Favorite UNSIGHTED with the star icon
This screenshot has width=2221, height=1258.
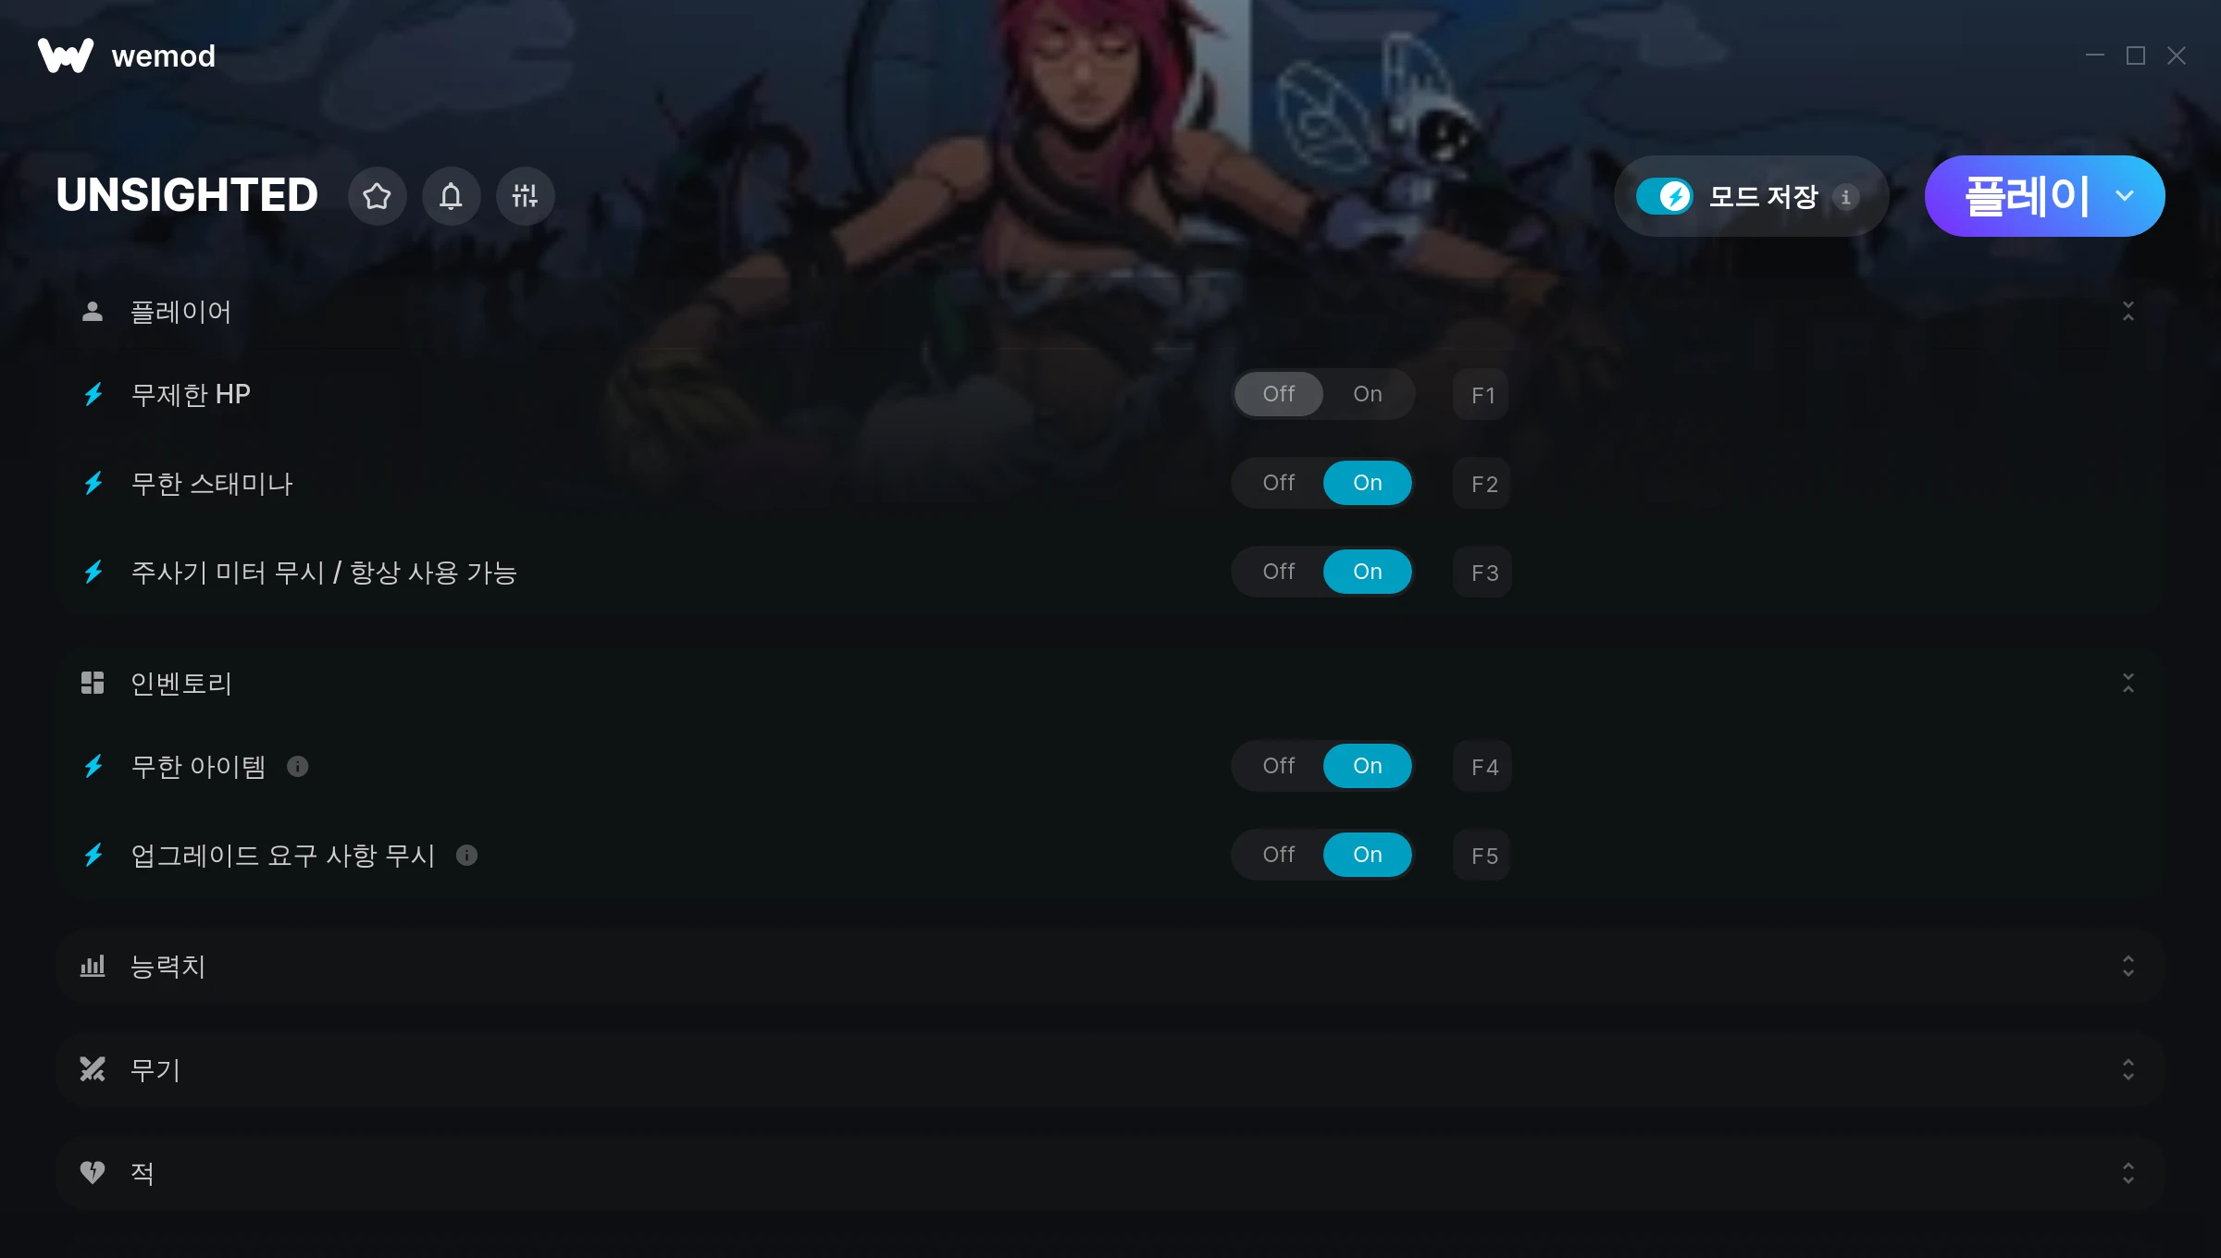point(377,196)
